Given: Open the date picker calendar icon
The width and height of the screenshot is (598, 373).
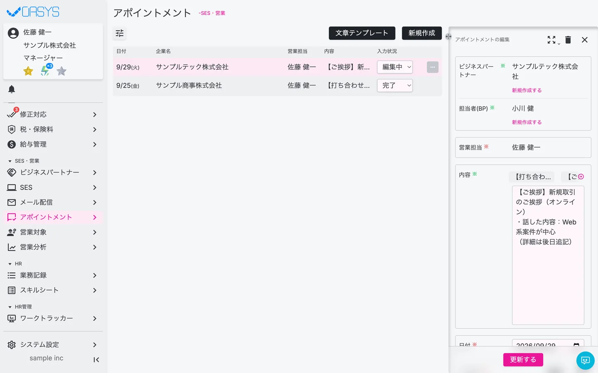Looking at the screenshot, I should click(x=576, y=345).
